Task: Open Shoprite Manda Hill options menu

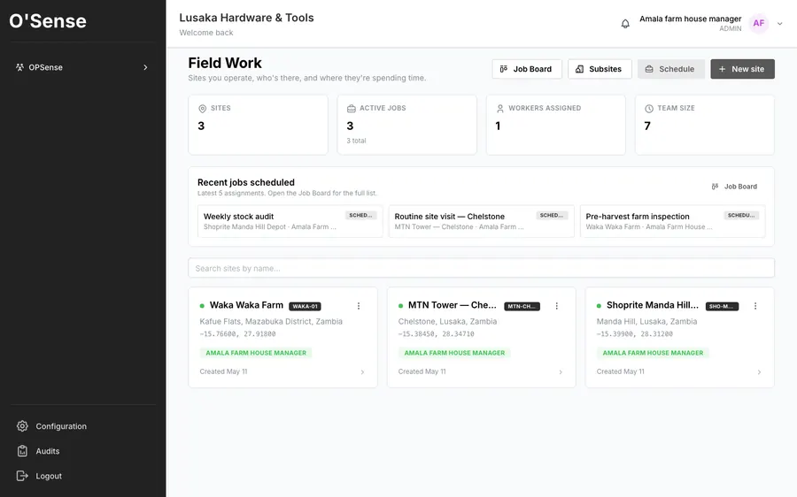Action: coord(755,306)
